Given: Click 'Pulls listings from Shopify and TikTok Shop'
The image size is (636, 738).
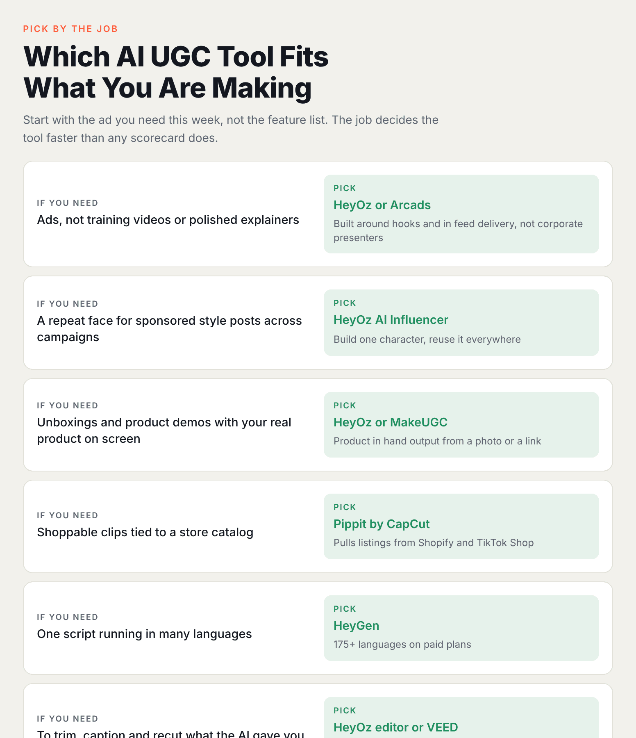Looking at the screenshot, I should coord(434,543).
